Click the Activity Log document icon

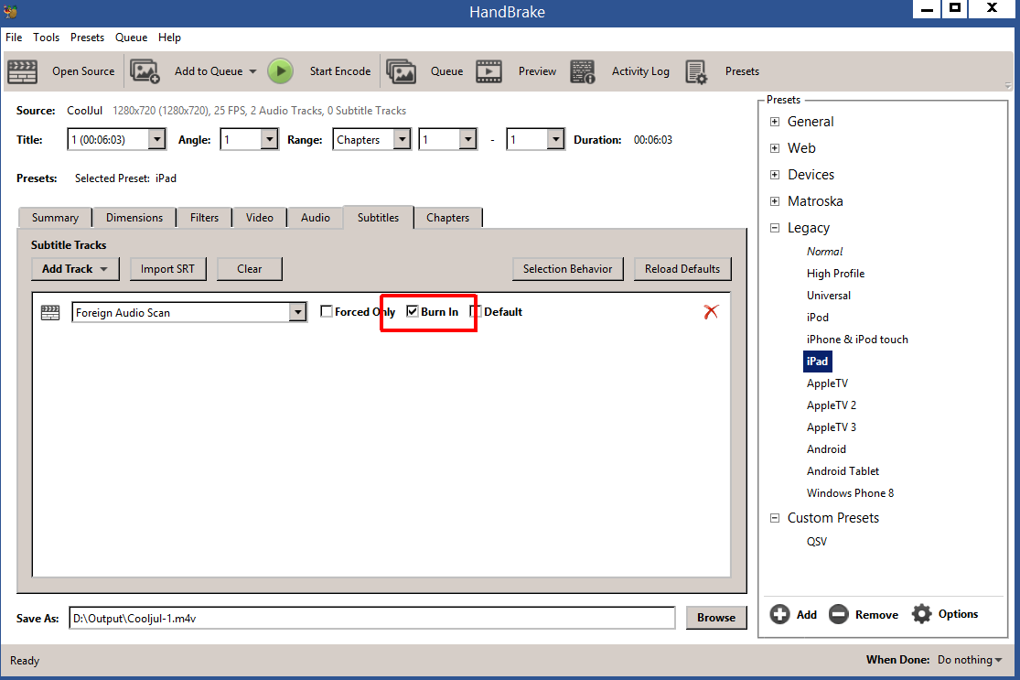[582, 70]
